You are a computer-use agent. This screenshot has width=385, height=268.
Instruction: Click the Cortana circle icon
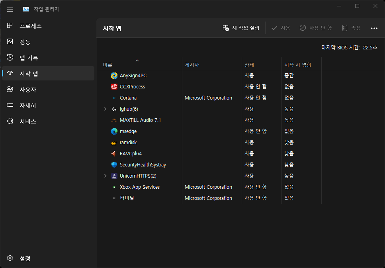point(114,98)
